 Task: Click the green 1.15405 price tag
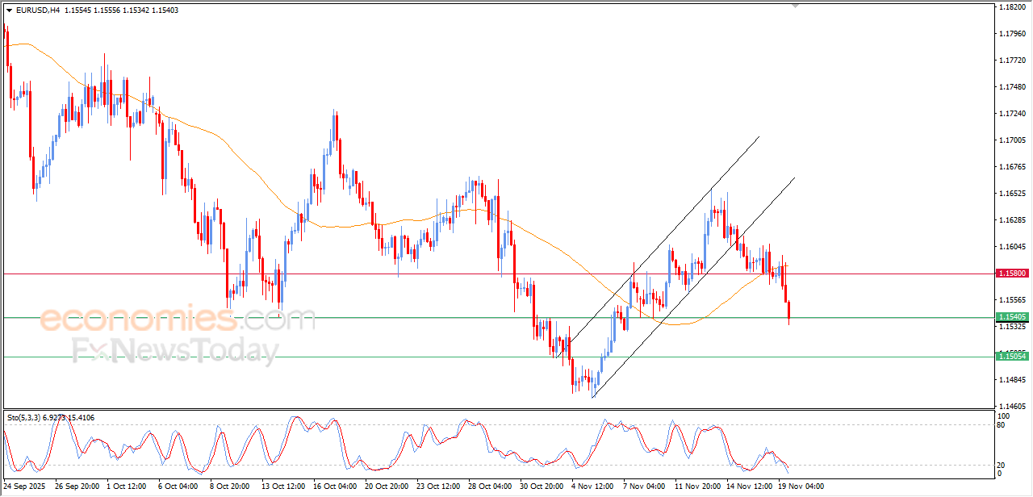(x=1011, y=317)
